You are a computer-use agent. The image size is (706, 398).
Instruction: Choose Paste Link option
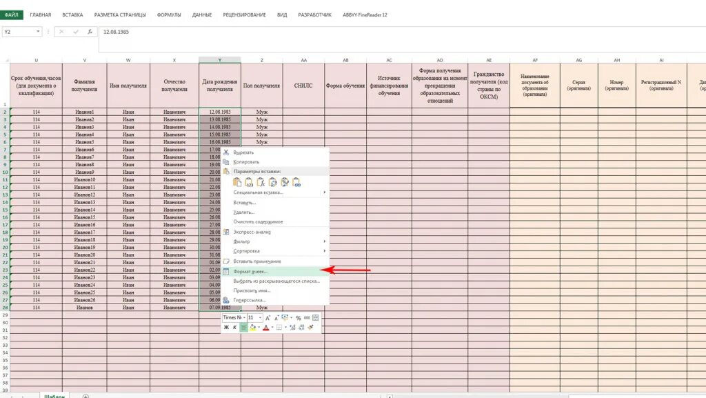coord(296,182)
